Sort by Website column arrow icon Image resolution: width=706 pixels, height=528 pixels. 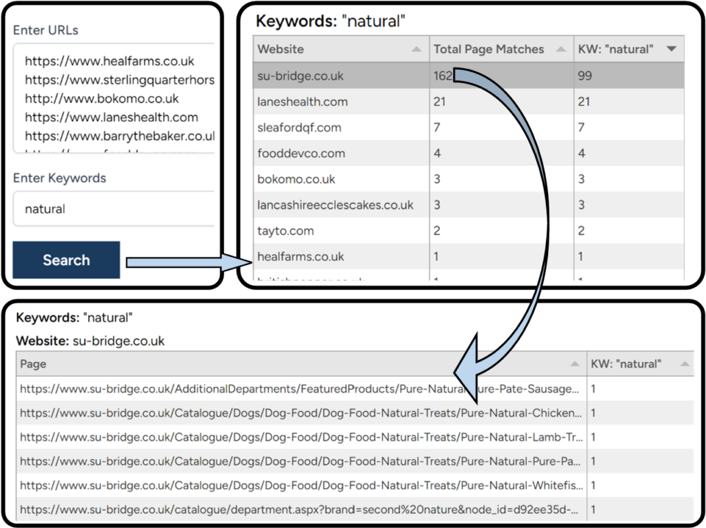(416, 50)
